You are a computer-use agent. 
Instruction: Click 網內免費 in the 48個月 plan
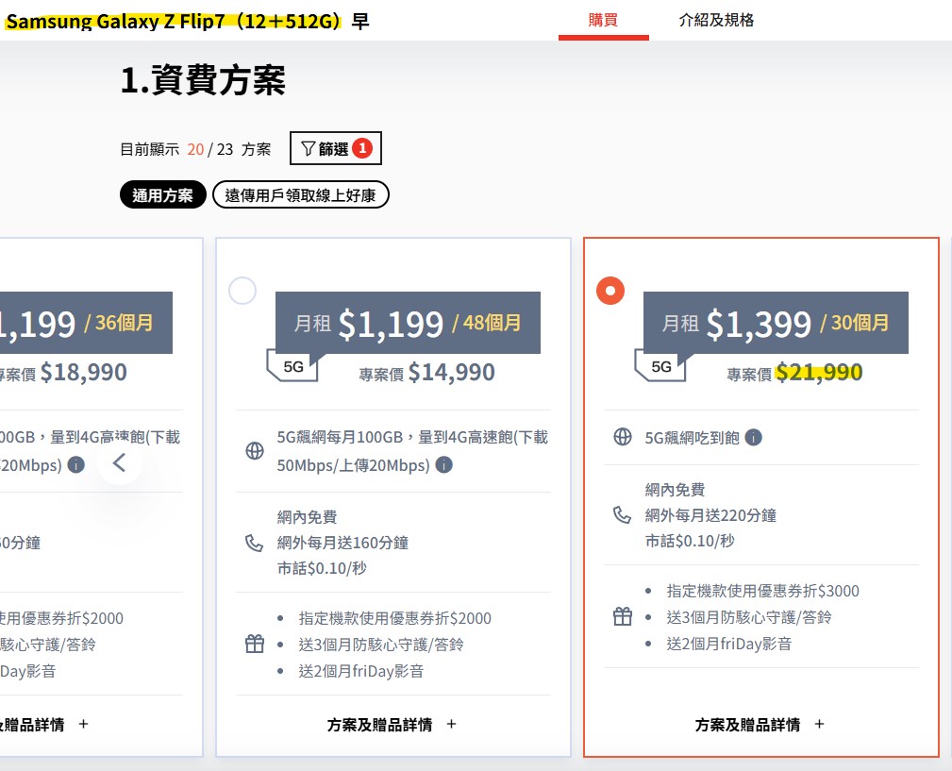click(x=307, y=516)
